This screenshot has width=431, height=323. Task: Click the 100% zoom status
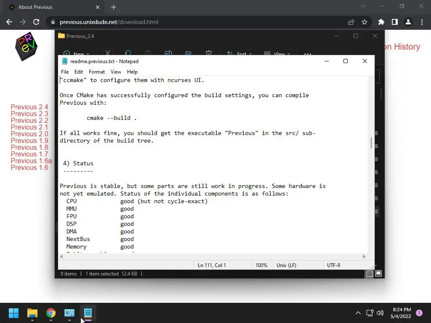pos(261,265)
